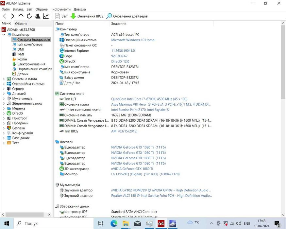The width and height of the screenshot is (286, 229).
Task: Select the Конфігурація tree item
Action: coord(20,133)
